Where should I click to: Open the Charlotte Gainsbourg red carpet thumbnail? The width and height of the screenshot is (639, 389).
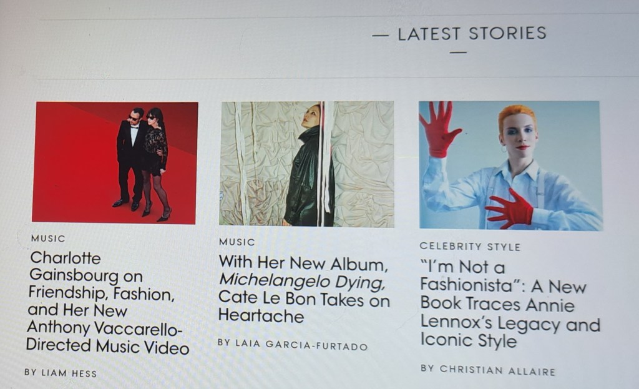(x=115, y=163)
